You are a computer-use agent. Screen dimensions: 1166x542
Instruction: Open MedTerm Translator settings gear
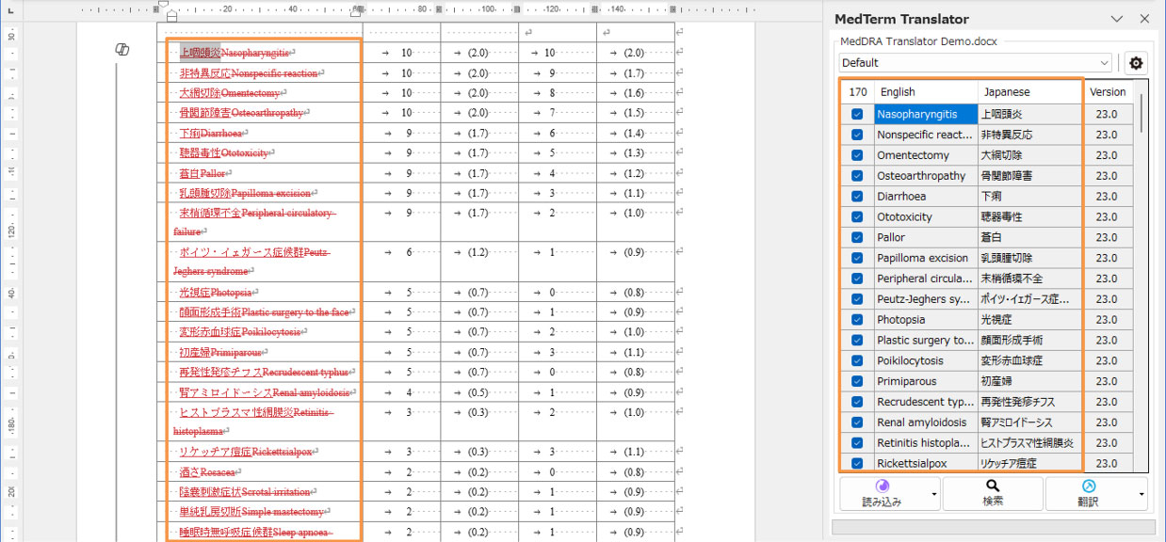coord(1136,63)
